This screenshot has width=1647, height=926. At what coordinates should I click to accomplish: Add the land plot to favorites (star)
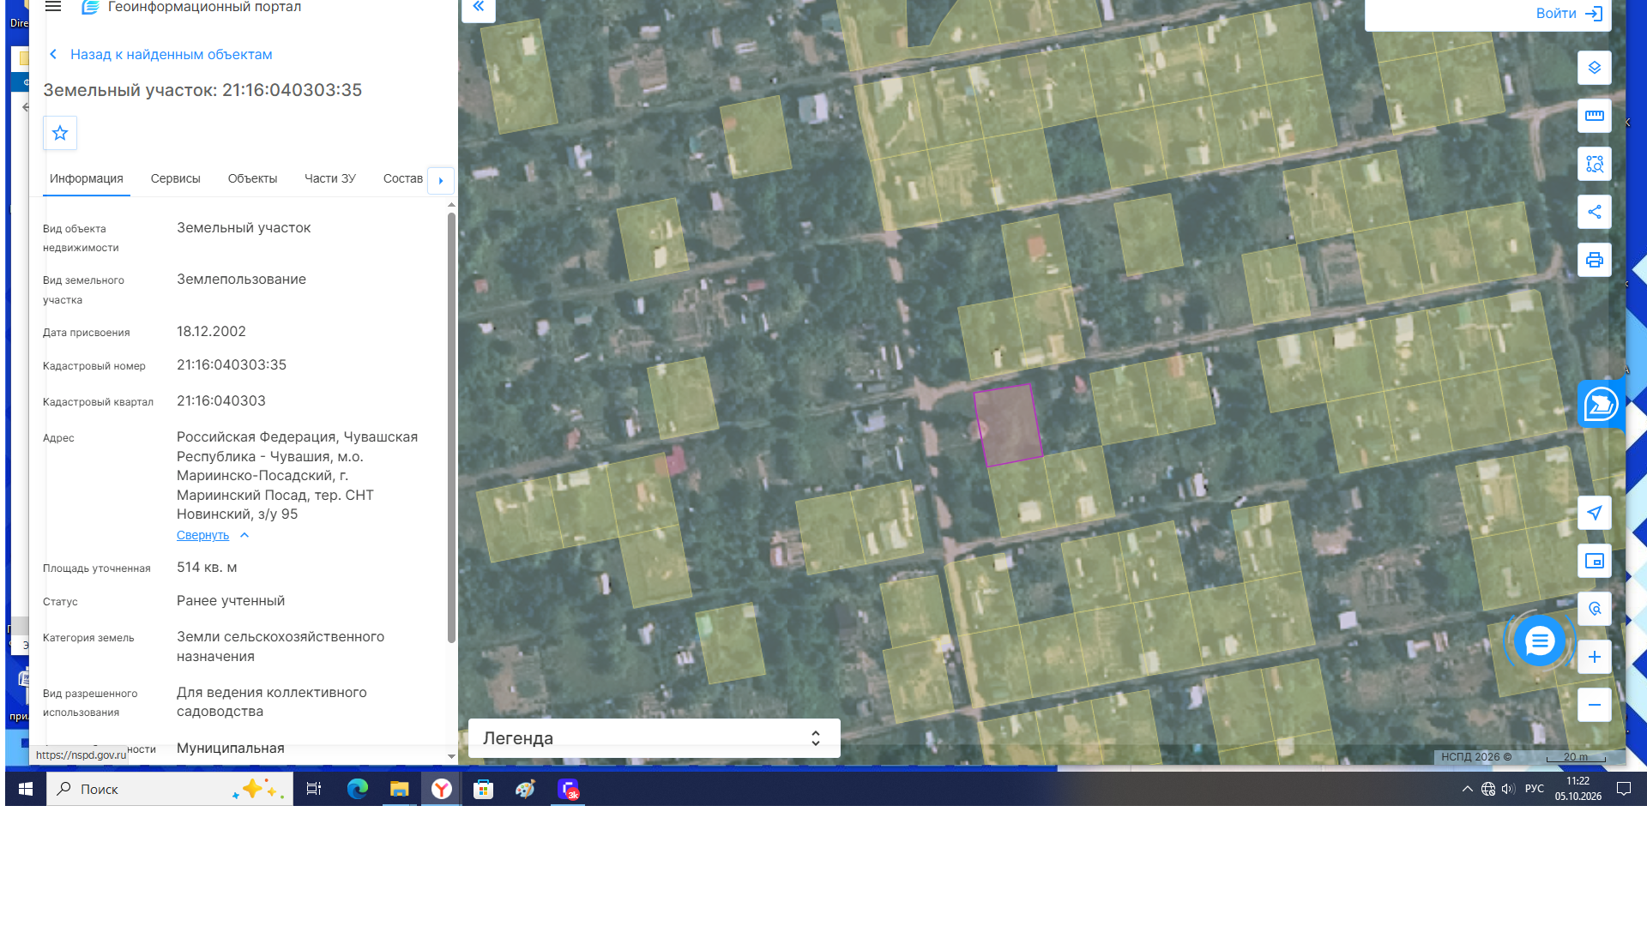click(x=60, y=133)
